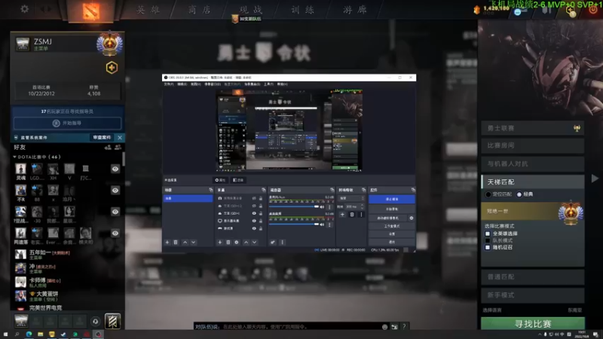The height and width of the screenshot is (339, 603).
Task: Click the 开始指导 start coaching button
Action: (x=68, y=123)
